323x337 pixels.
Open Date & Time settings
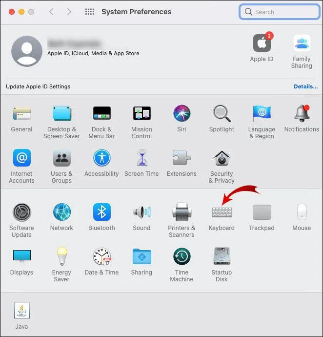(x=102, y=256)
